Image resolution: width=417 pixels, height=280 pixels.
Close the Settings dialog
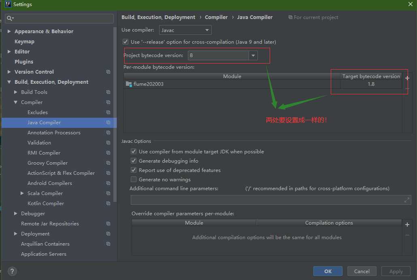click(x=411, y=4)
